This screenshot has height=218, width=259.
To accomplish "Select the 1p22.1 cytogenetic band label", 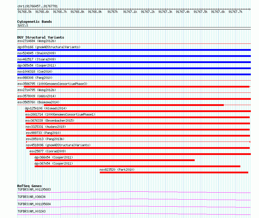I will 23,25.
